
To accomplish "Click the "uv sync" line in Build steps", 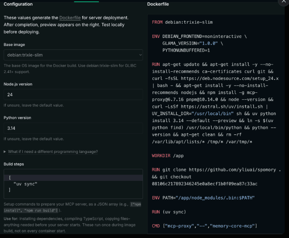I will pyautogui.click(x=25, y=184).
